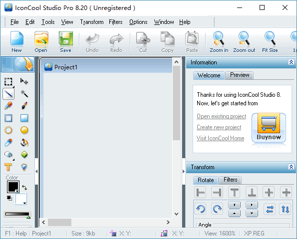
Task: Open the Help menu
Action: (x=185, y=22)
